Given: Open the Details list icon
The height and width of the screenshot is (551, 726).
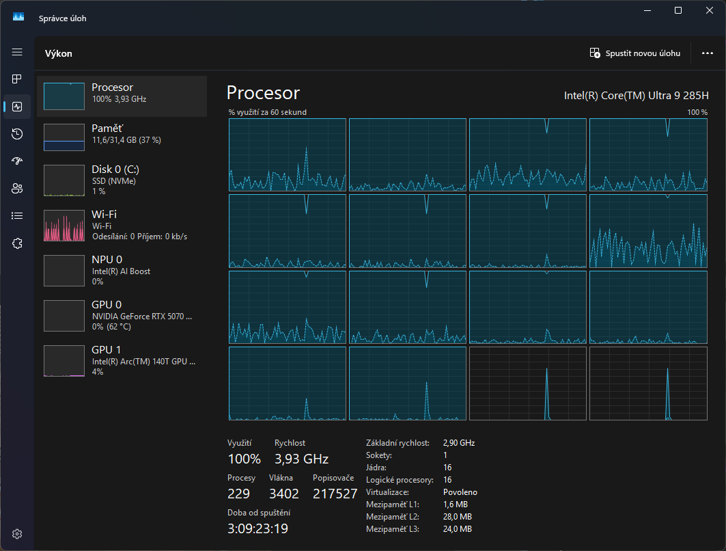Looking at the screenshot, I should point(17,216).
